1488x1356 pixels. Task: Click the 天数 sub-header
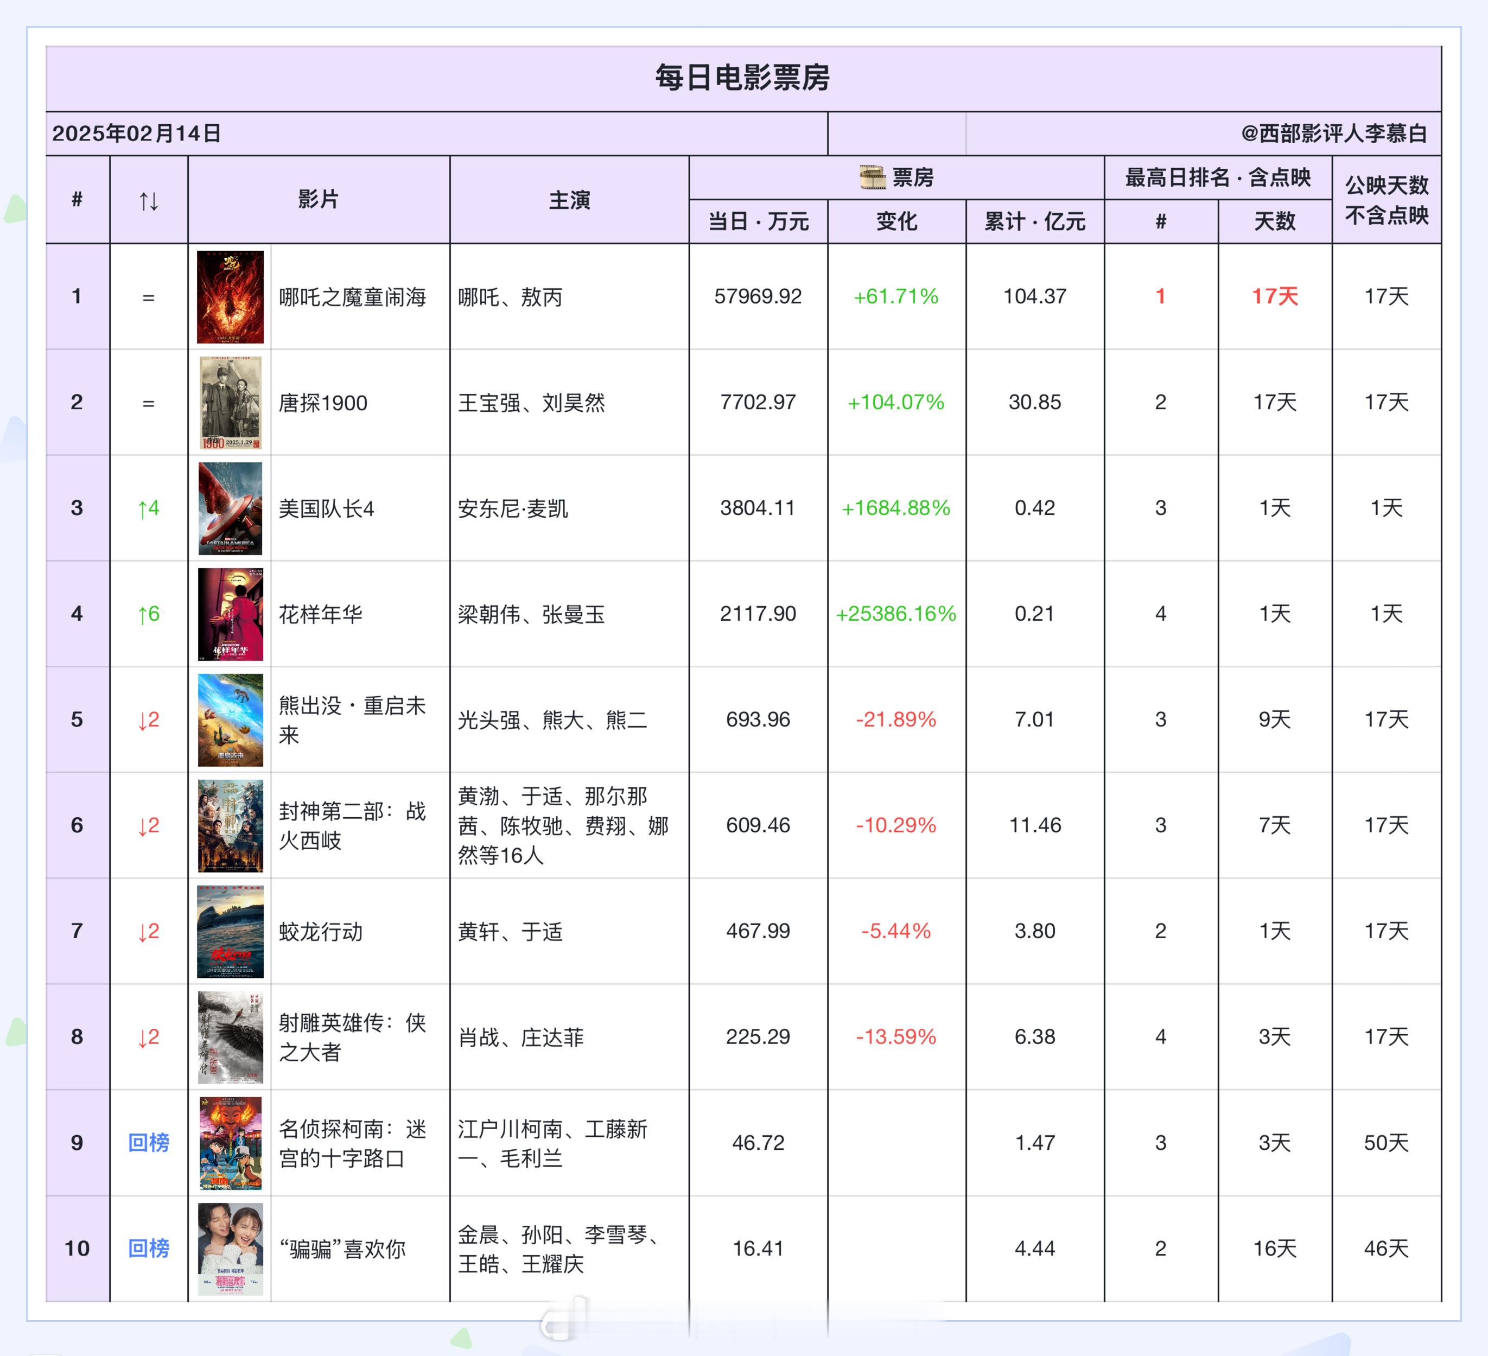point(1275,221)
